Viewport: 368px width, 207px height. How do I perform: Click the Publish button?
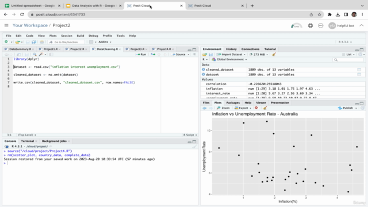[346, 108]
